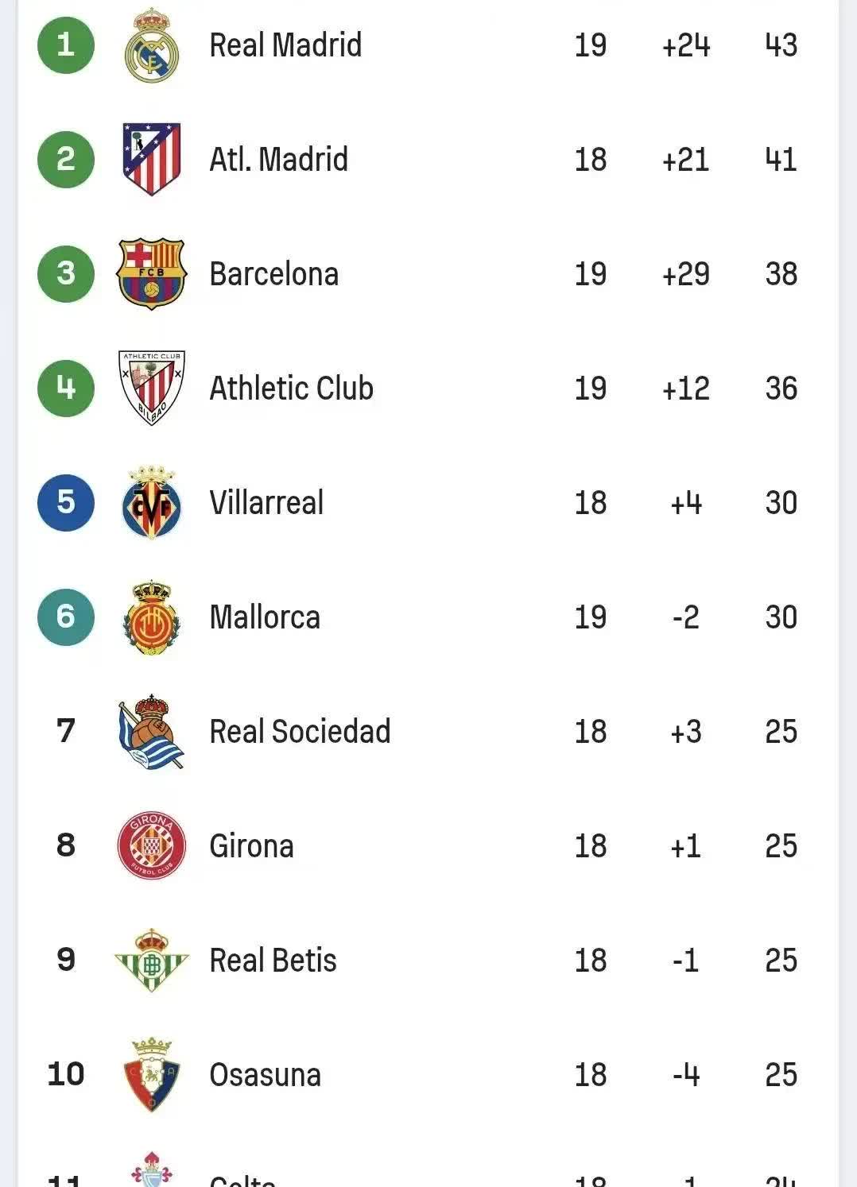Open the Real Madrid team name
Screen dimensions: 857x1187
click(285, 45)
